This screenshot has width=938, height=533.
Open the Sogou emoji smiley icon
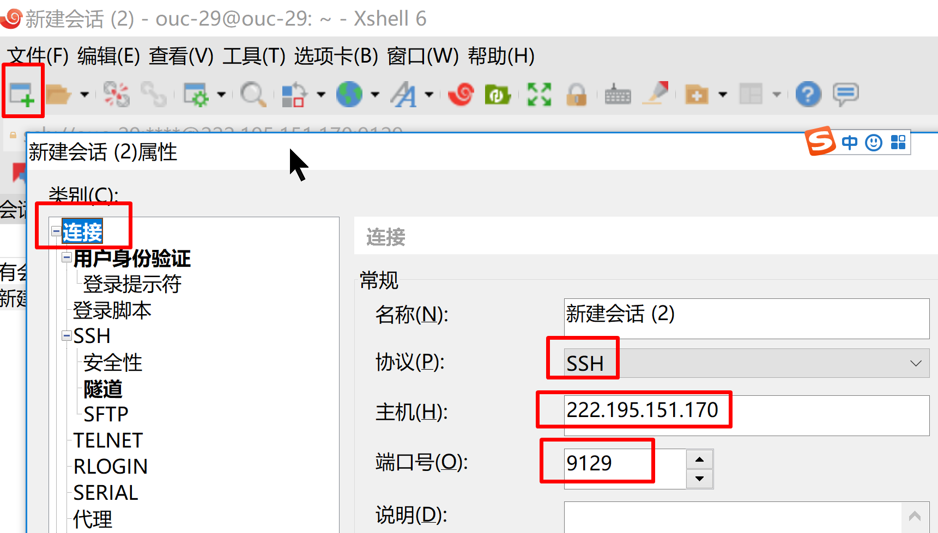click(874, 143)
